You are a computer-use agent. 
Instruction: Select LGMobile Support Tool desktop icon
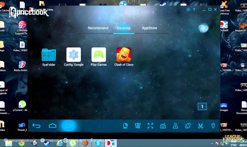tap(22, 28)
